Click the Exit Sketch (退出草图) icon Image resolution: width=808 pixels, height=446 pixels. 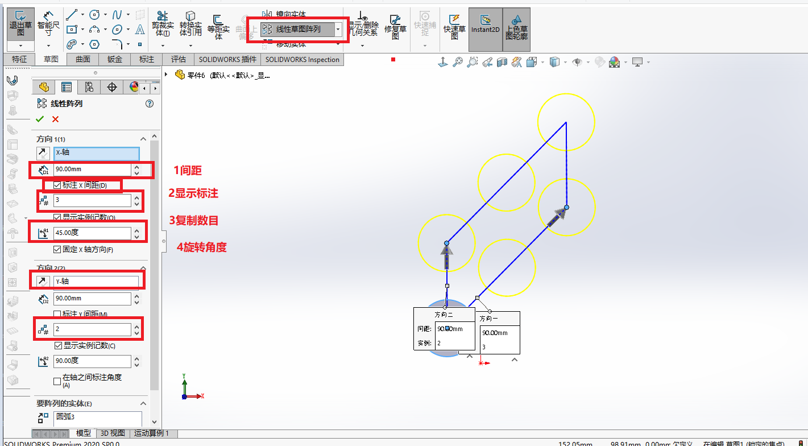tap(20, 24)
